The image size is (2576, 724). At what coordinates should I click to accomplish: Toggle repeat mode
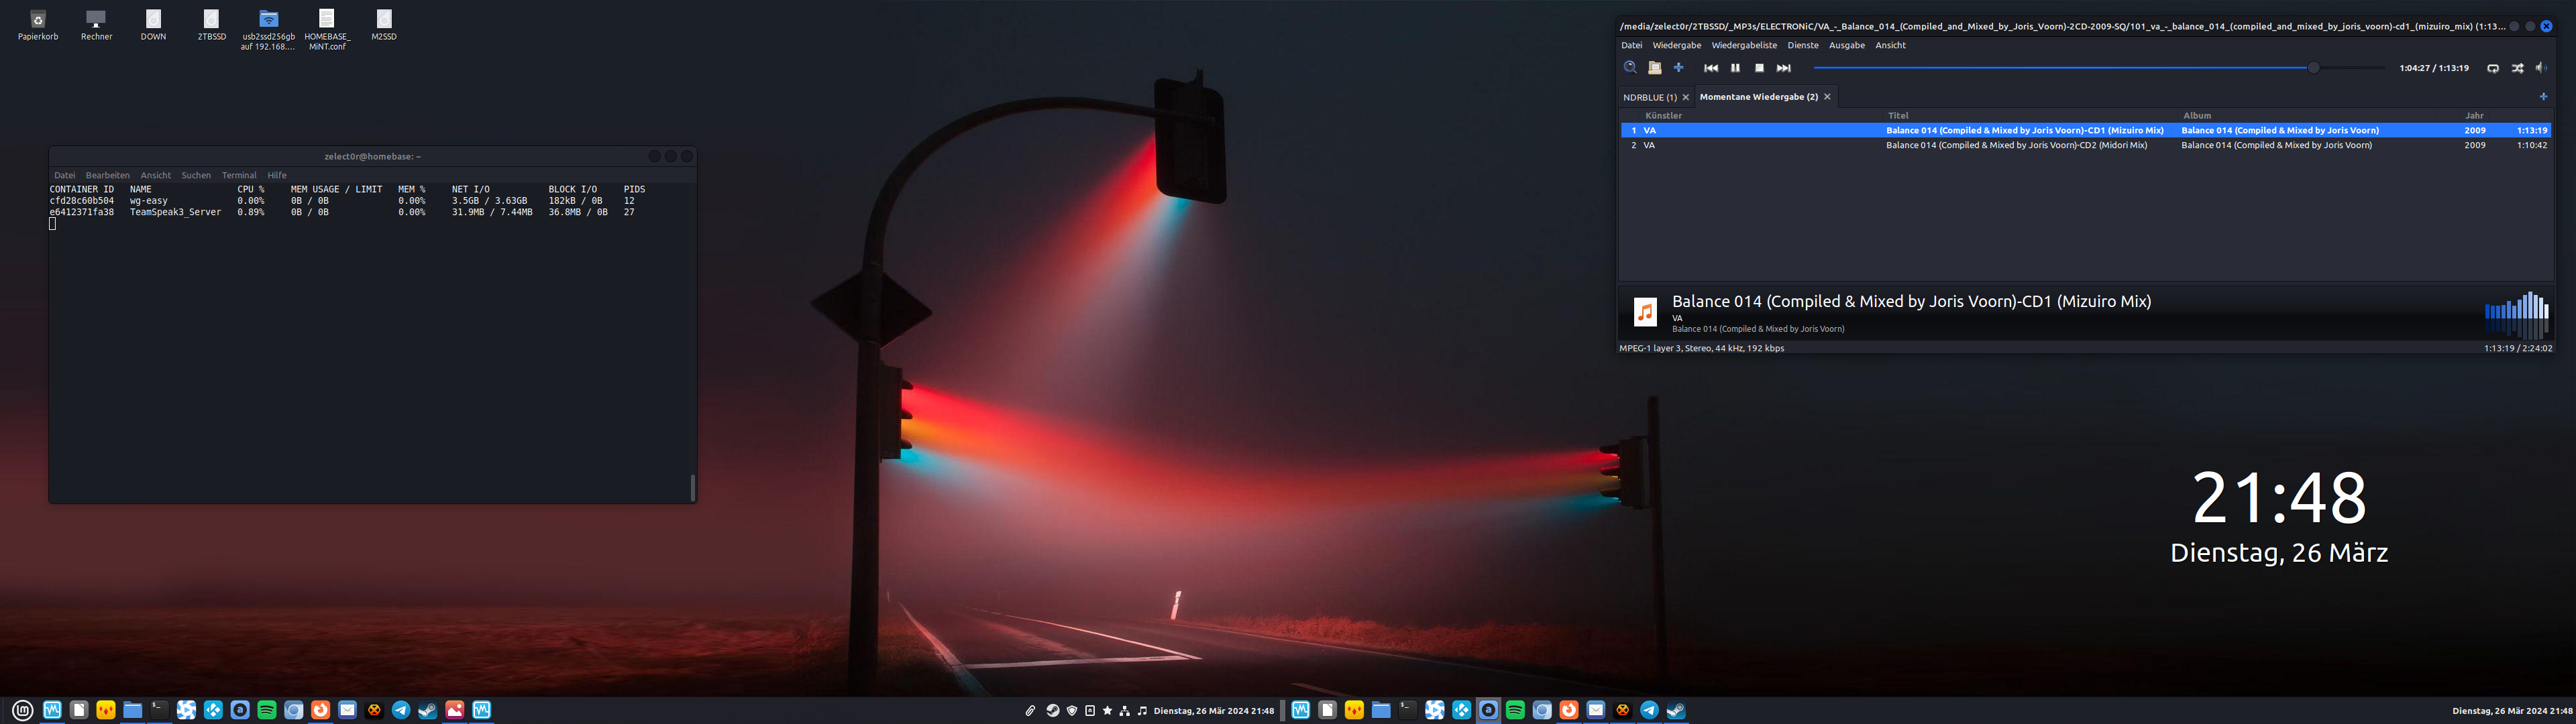pyautogui.click(x=2493, y=68)
